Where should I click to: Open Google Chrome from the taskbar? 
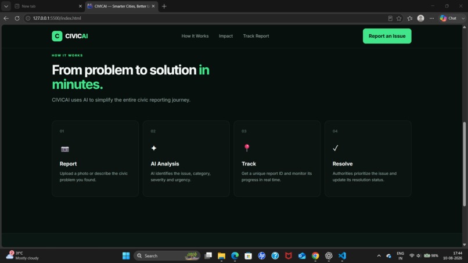pos(315,256)
